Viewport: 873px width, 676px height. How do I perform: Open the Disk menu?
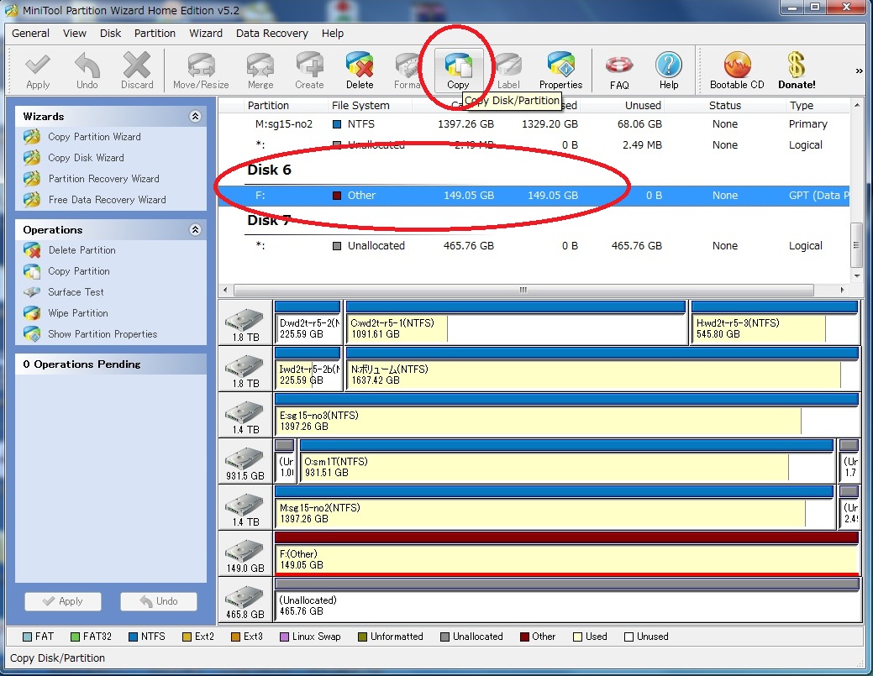point(110,34)
